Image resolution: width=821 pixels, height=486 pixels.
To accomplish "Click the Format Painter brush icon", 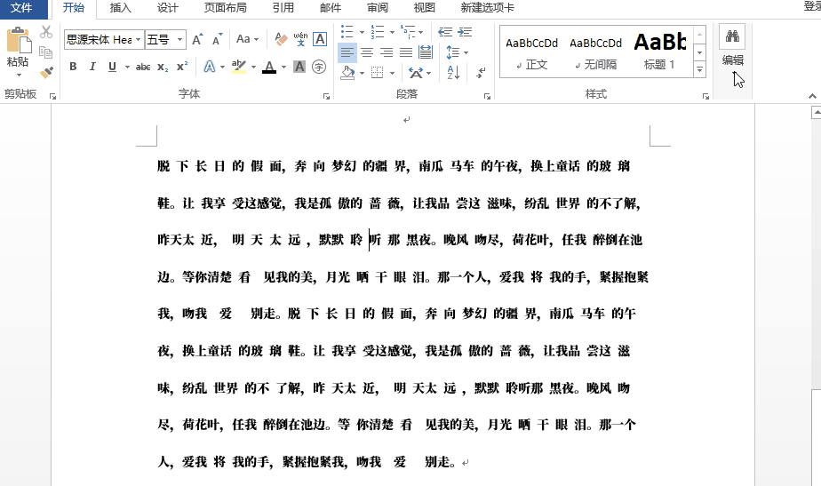I will tap(46, 71).
